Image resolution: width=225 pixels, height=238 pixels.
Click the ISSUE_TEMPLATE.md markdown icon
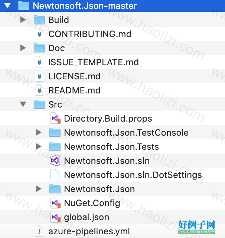39,62
